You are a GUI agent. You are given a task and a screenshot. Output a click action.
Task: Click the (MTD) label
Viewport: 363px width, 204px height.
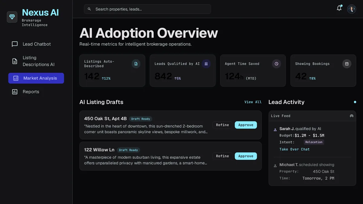tap(251, 79)
